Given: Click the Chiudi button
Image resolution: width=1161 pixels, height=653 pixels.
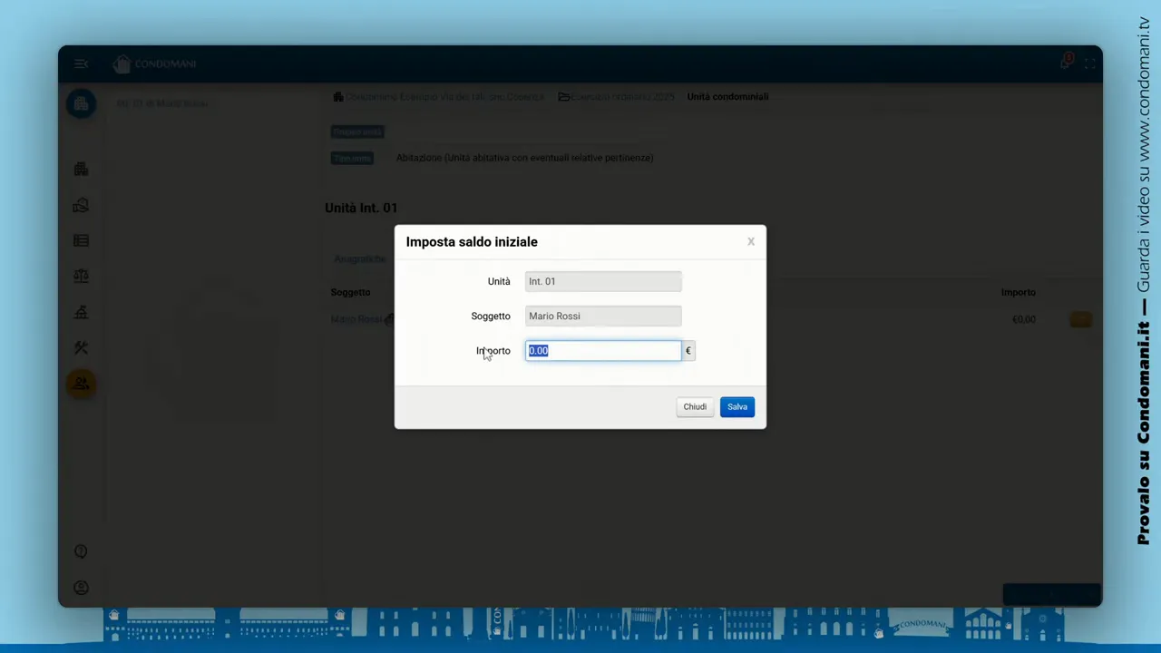Looking at the screenshot, I should tap(695, 407).
